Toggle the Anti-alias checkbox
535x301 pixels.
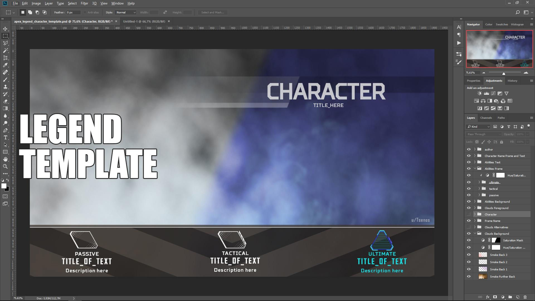[x=85, y=12]
